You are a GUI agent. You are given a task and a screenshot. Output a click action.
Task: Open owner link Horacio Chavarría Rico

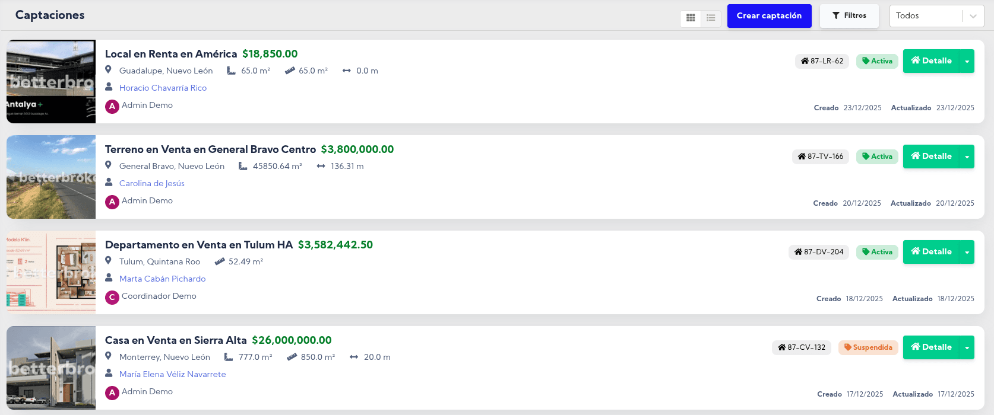(163, 88)
